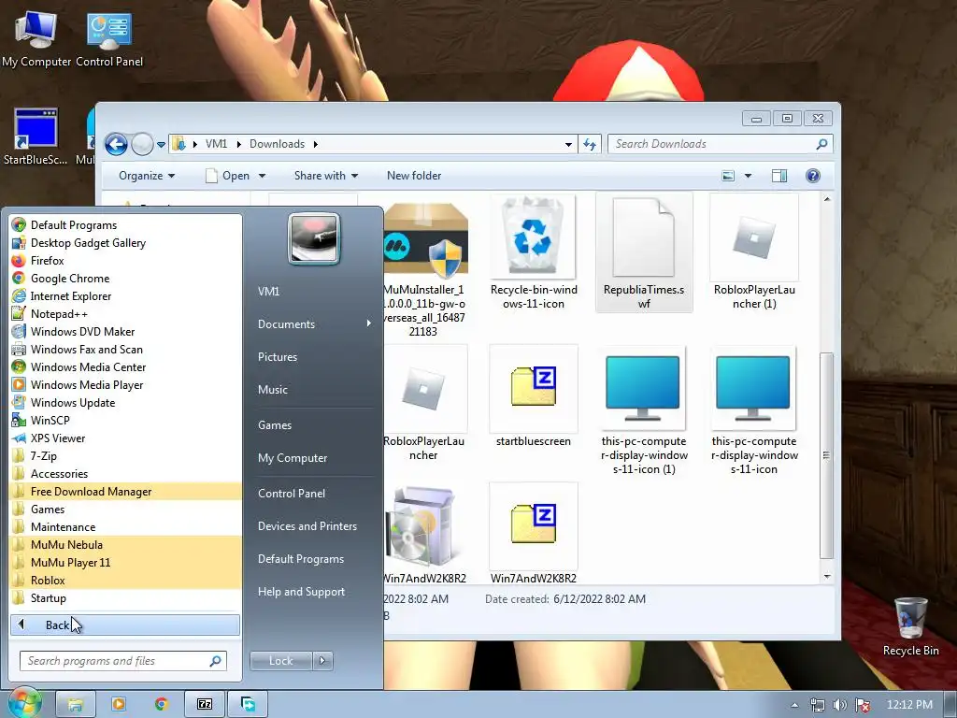Open the Share with dropdown

(326, 176)
